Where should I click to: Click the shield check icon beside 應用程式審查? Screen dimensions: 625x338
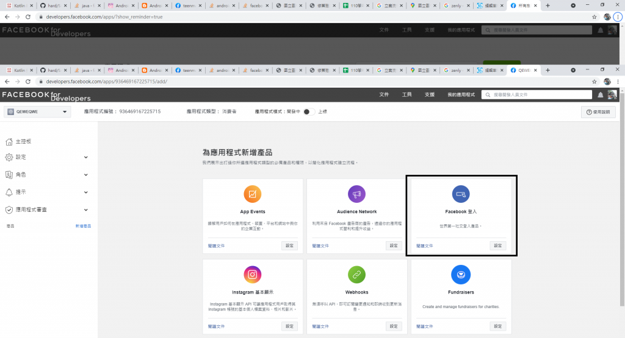(9, 209)
